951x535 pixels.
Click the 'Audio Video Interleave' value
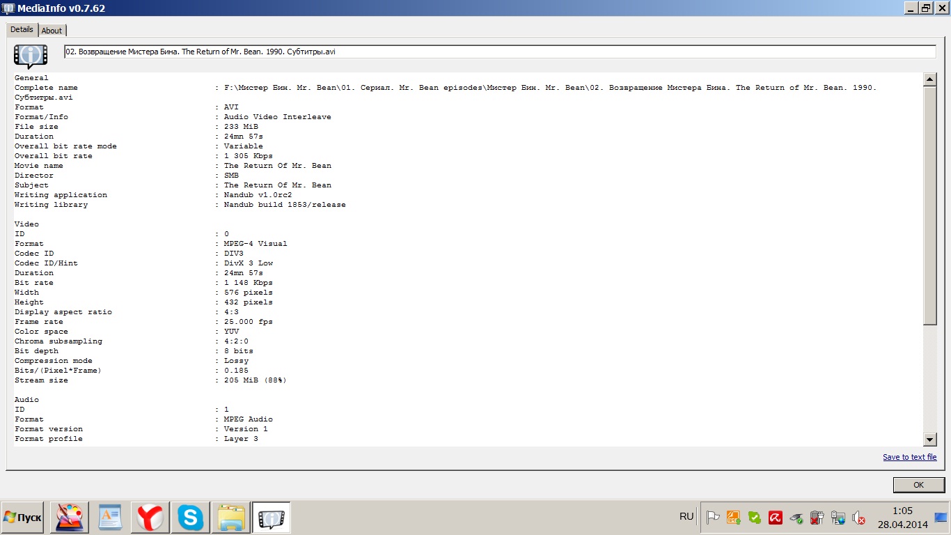[x=278, y=117]
